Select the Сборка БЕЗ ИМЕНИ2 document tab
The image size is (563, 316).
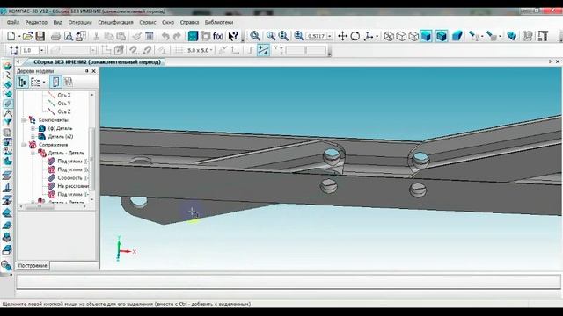[97, 62]
